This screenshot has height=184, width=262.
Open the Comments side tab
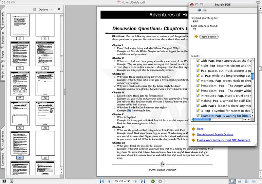pos(3,159)
